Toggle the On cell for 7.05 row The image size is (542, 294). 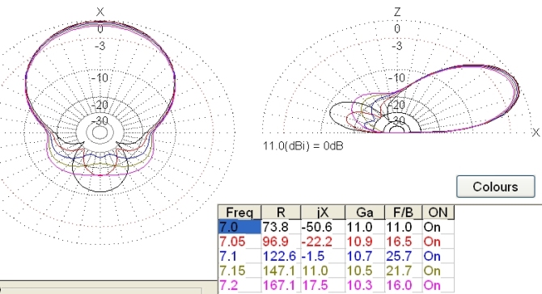pos(438,241)
